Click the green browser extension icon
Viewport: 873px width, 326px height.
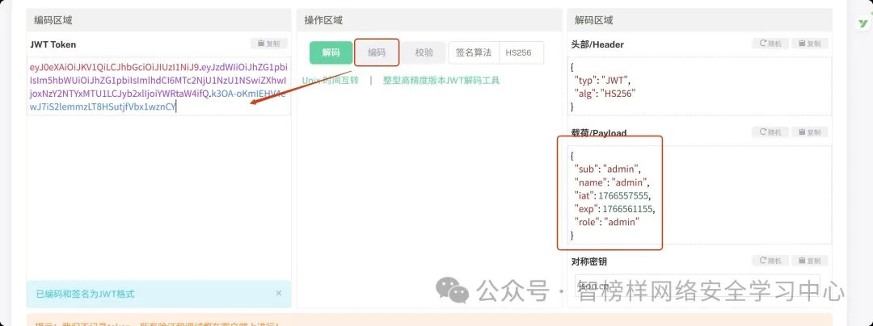pos(863,23)
